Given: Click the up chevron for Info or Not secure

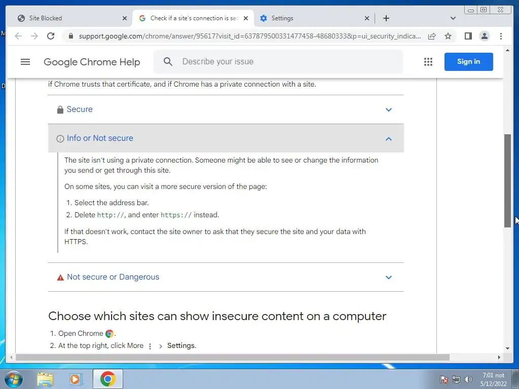Looking at the screenshot, I should tap(389, 139).
